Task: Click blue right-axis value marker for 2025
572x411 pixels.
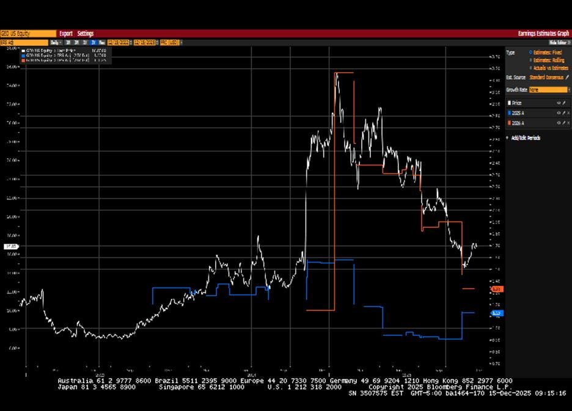Action: (x=497, y=313)
